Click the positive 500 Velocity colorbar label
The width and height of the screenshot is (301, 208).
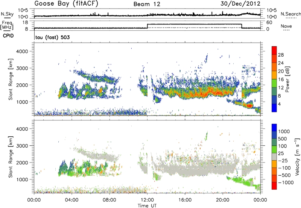pos(282,139)
